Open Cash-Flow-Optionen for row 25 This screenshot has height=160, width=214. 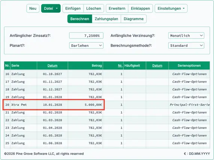(189, 143)
